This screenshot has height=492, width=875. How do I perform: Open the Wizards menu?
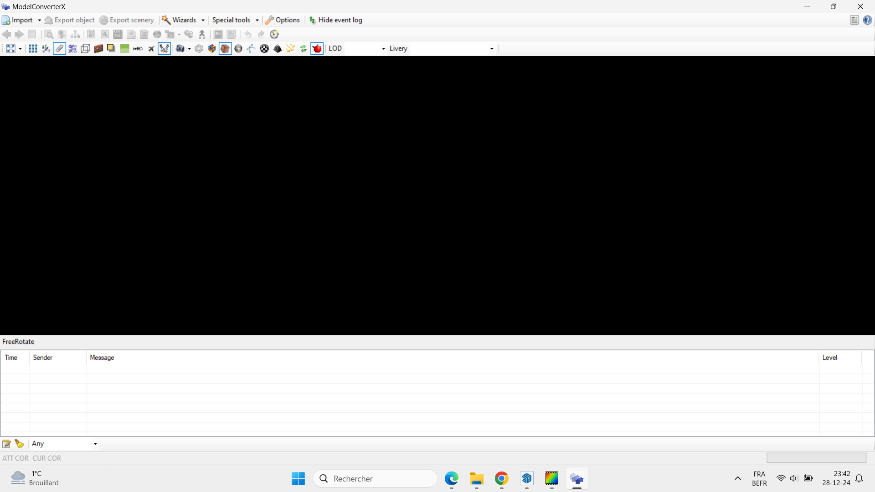184,20
